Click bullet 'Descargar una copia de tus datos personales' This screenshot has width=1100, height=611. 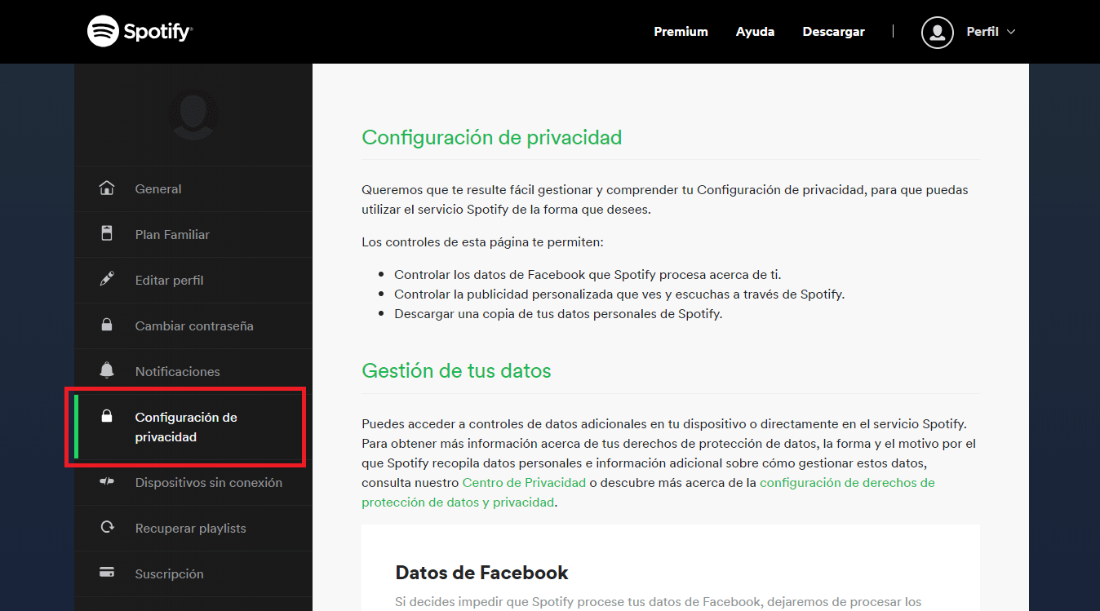coord(558,313)
